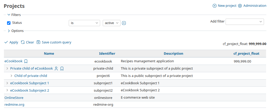Click the Clear reload icon

[x=23, y=42]
